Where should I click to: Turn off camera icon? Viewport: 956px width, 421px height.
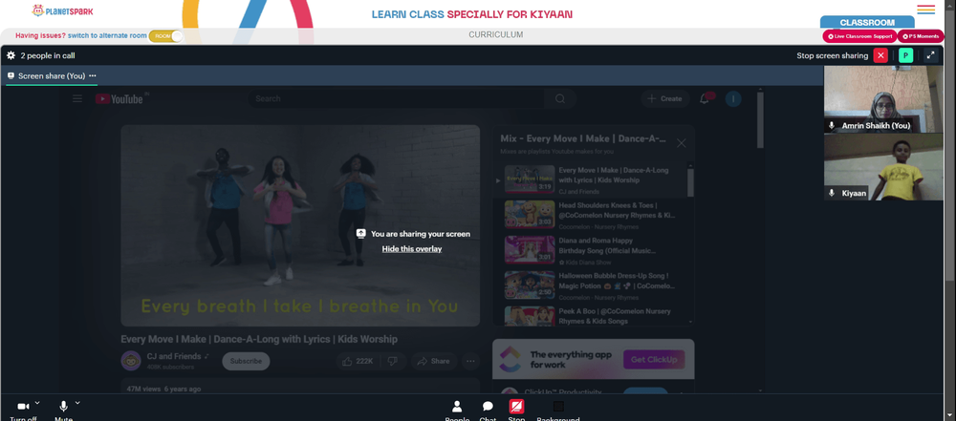[x=23, y=407]
